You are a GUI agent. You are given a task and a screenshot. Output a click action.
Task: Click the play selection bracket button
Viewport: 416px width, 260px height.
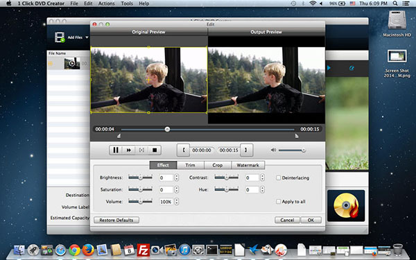click(141, 150)
